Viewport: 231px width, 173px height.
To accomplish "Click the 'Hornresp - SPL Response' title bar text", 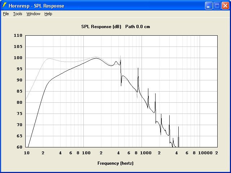I will click(36, 6).
